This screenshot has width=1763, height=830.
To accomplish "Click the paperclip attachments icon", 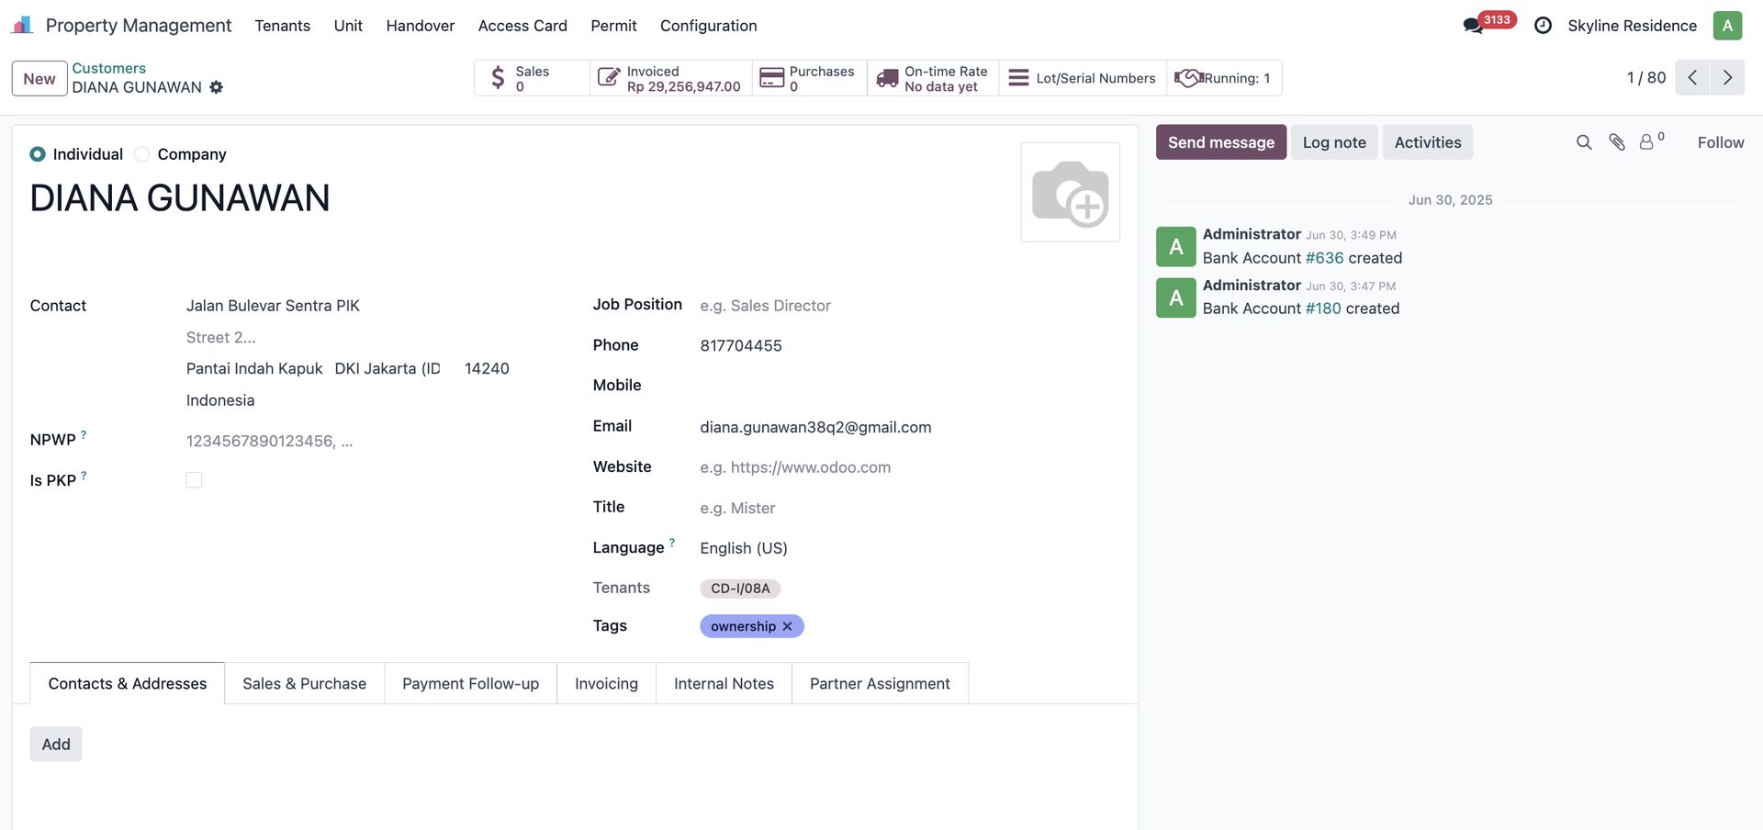I will [1617, 142].
